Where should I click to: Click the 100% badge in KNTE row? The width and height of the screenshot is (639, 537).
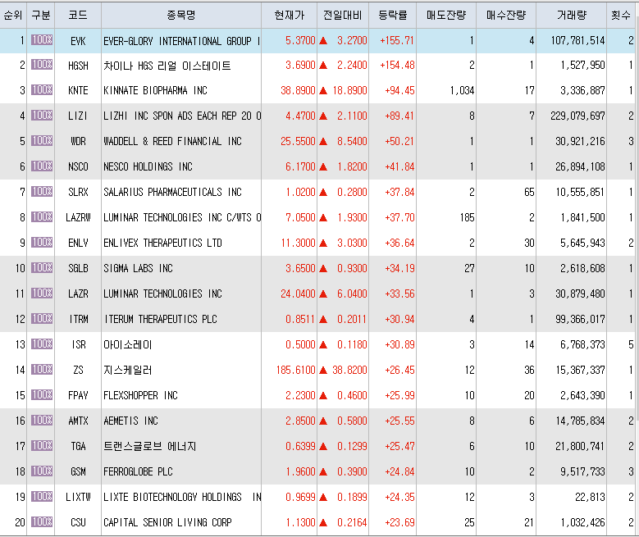(42, 89)
